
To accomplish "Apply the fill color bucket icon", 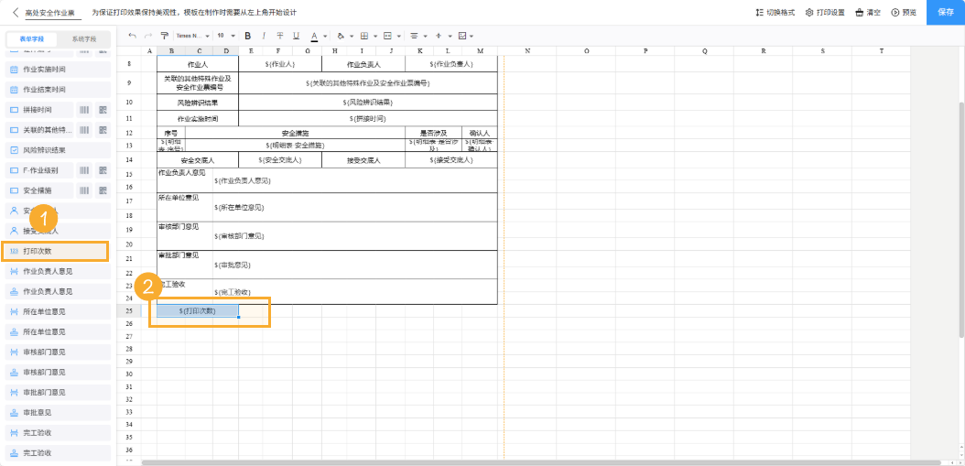I will [341, 36].
